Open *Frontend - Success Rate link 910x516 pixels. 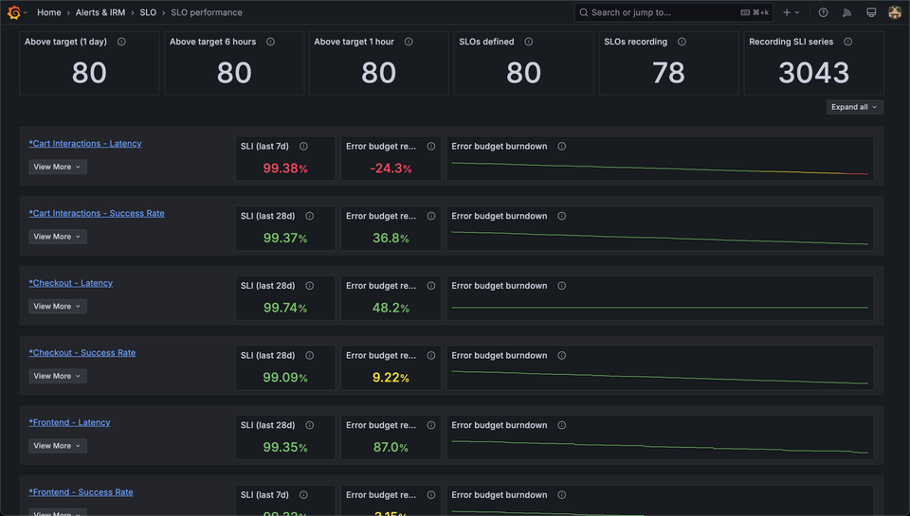click(82, 491)
